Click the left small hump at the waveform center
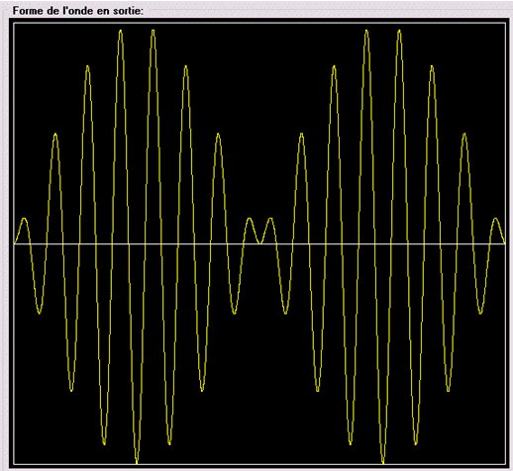The height and width of the screenshot is (471, 513). pos(250,219)
